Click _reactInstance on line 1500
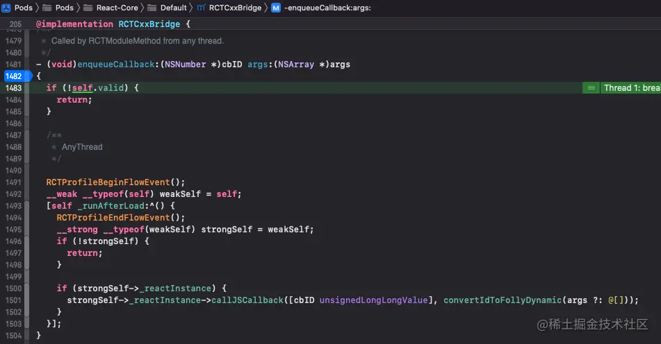Viewport: 661px width, 344px height. click(x=175, y=288)
